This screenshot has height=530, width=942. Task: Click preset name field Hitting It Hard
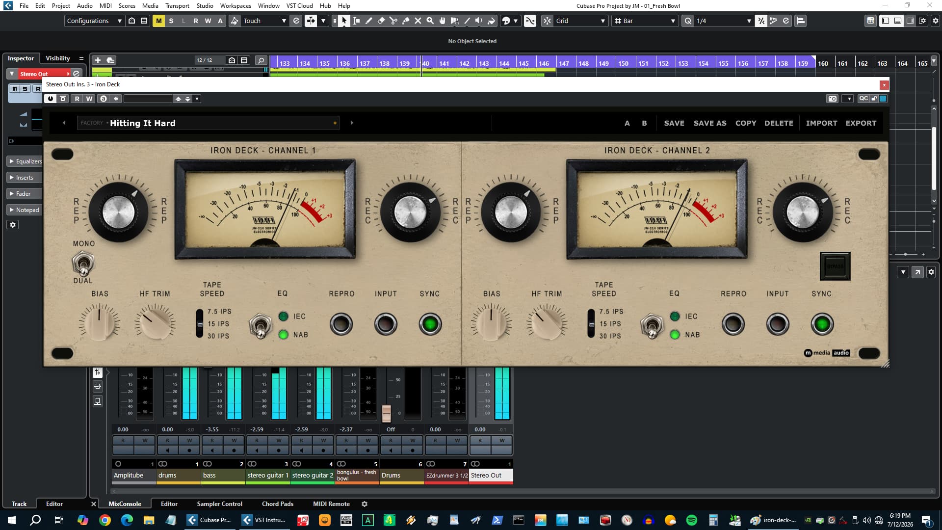tap(208, 123)
